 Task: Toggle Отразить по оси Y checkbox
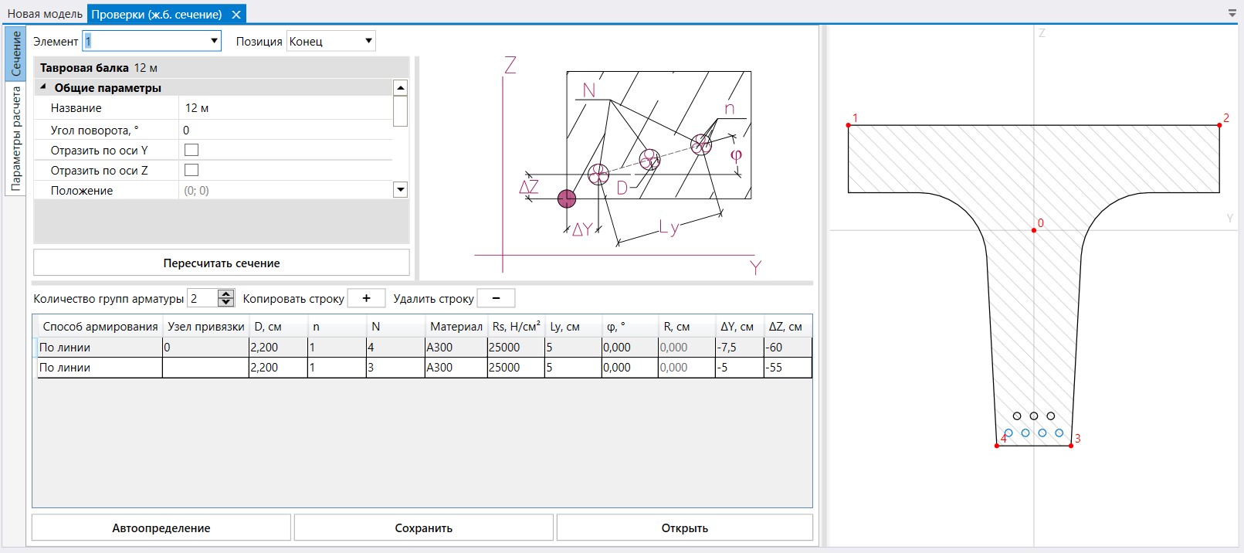[192, 150]
